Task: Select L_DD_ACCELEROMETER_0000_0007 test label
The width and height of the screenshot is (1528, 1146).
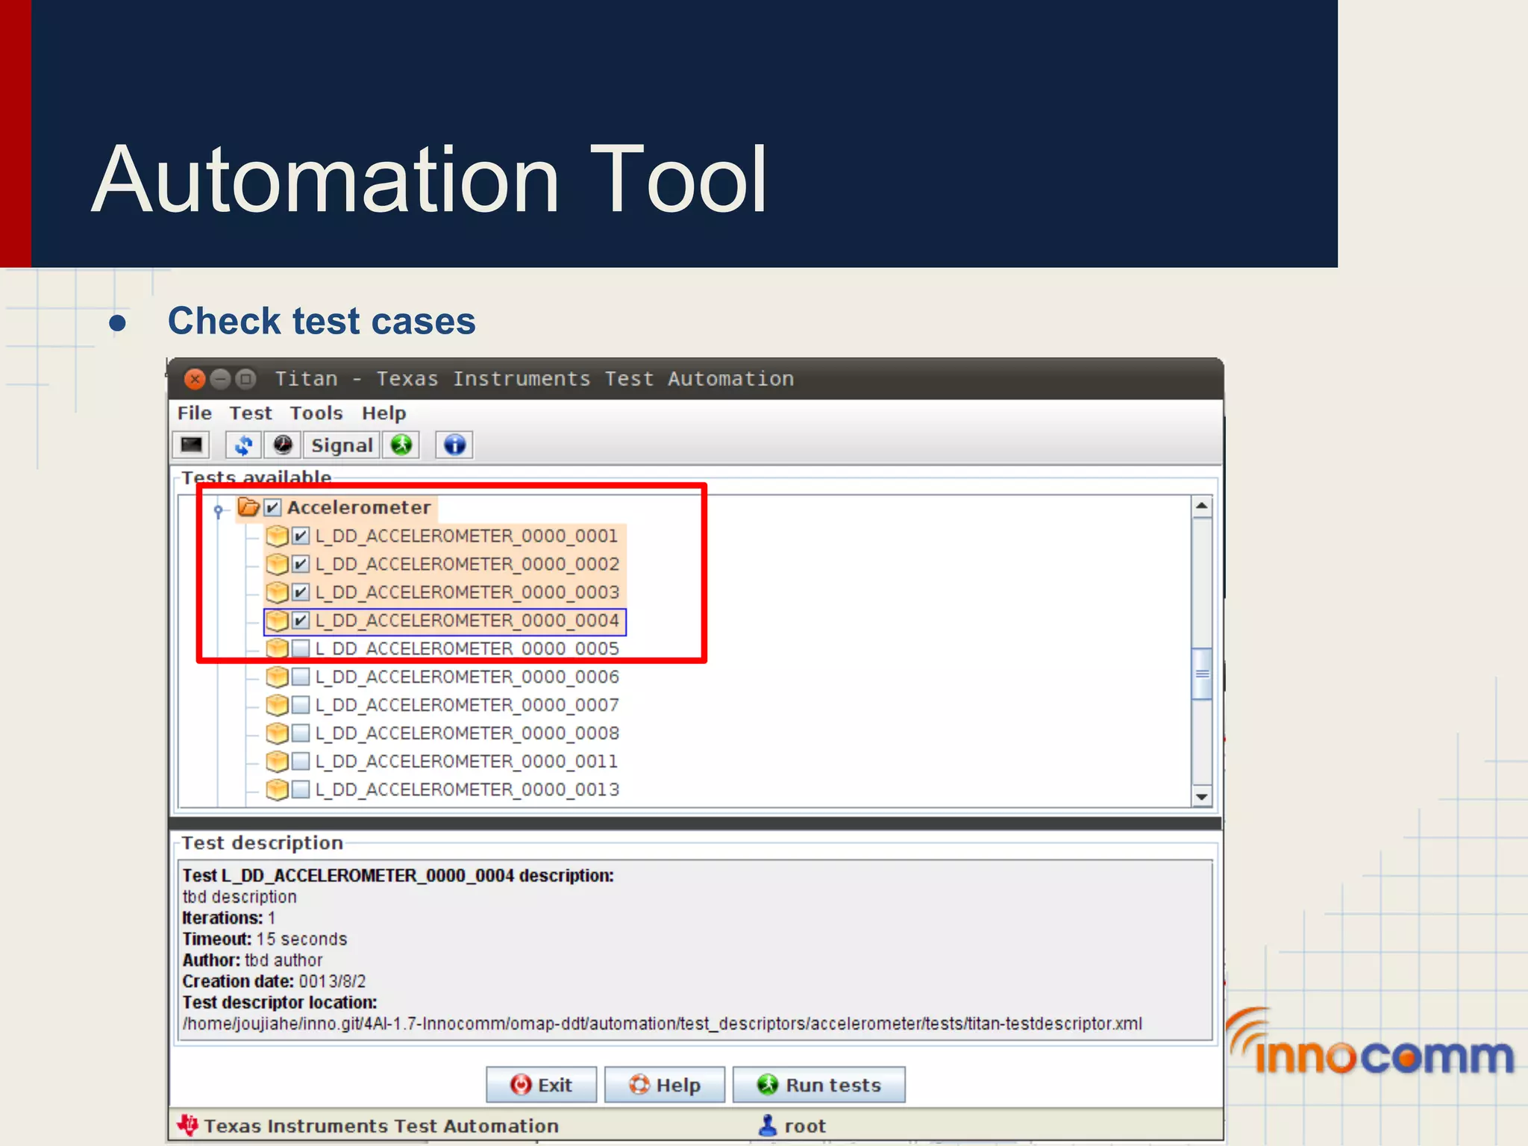Action: [467, 705]
